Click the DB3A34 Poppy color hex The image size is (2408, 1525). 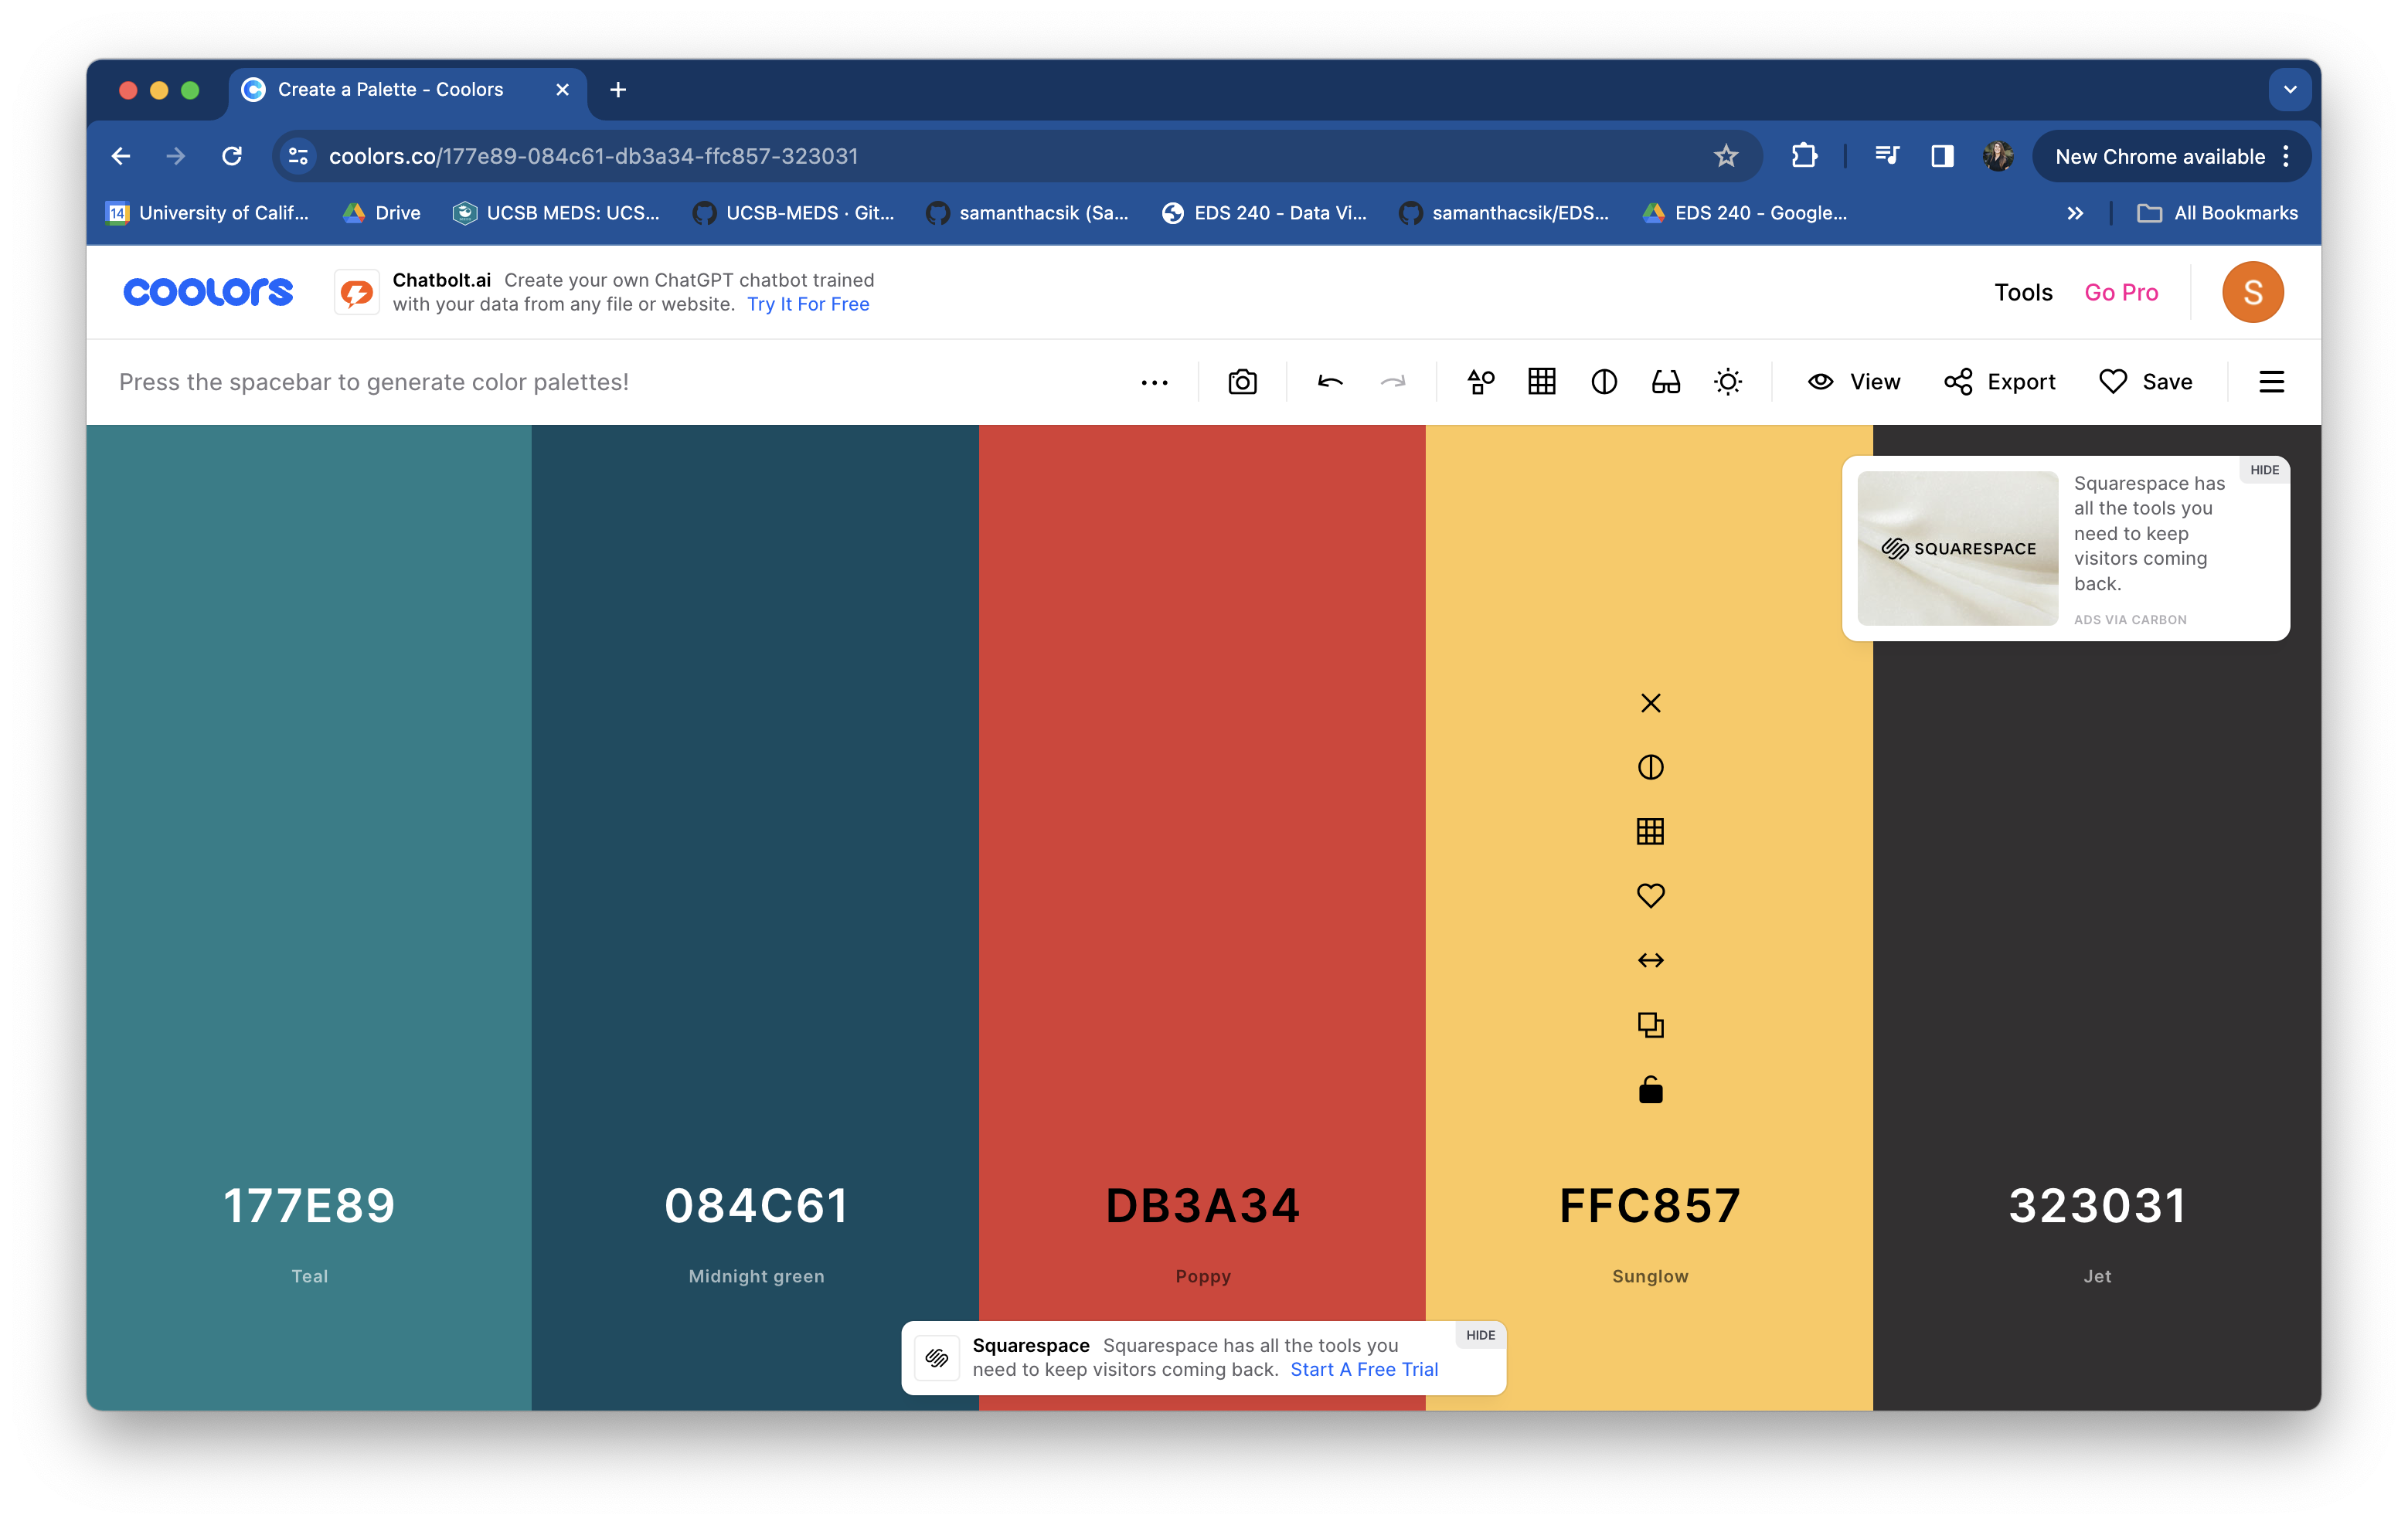point(1202,1206)
